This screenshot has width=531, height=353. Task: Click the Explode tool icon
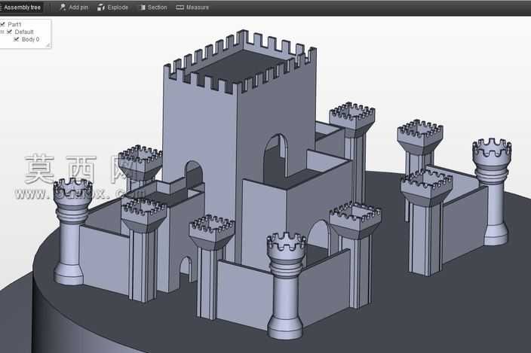pos(101,7)
